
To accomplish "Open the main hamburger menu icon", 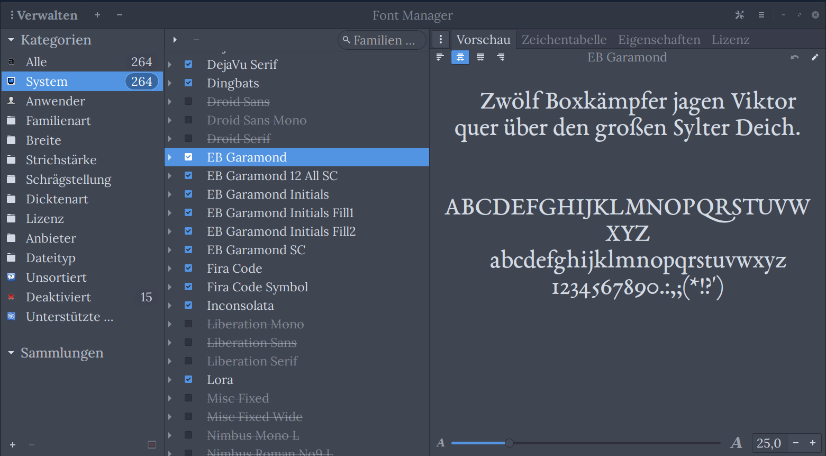I will point(761,15).
